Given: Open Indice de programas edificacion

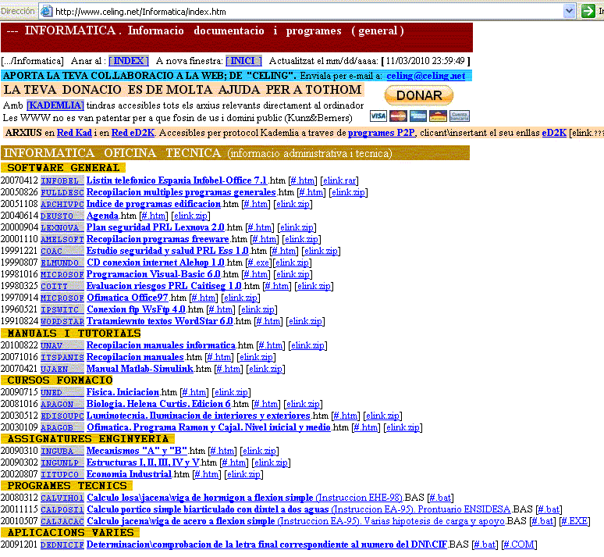Looking at the screenshot, I should pos(153,204).
